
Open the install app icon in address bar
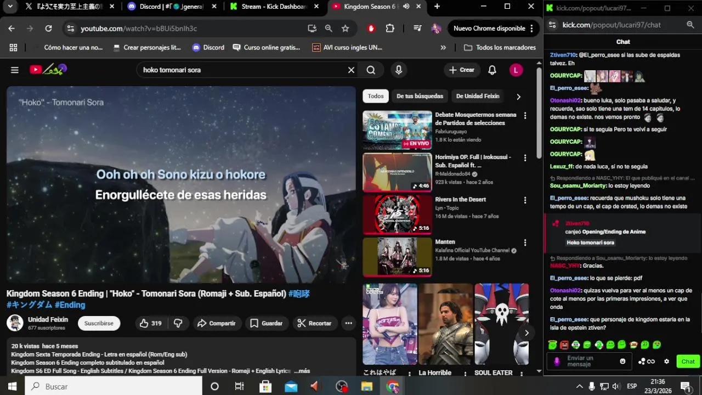pyautogui.click(x=312, y=29)
